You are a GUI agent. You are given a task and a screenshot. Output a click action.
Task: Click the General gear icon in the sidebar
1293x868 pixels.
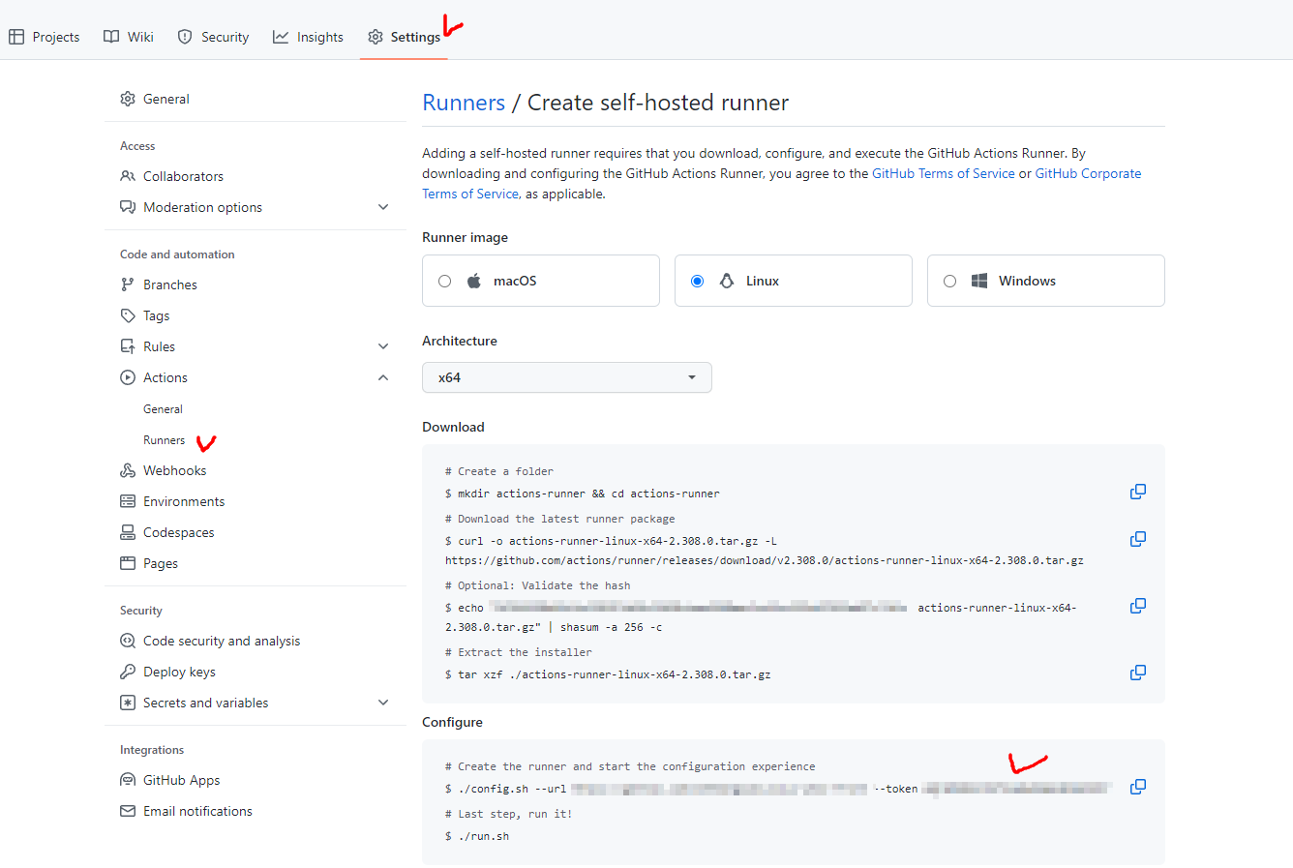point(128,99)
